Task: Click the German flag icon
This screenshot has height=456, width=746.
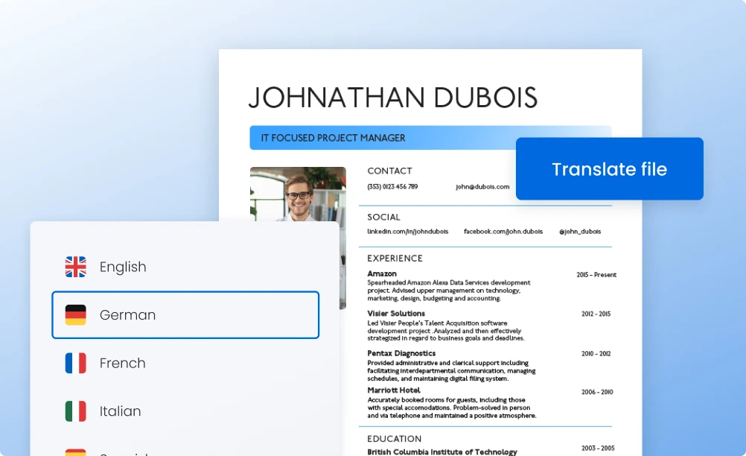Action: [x=75, y=314]
